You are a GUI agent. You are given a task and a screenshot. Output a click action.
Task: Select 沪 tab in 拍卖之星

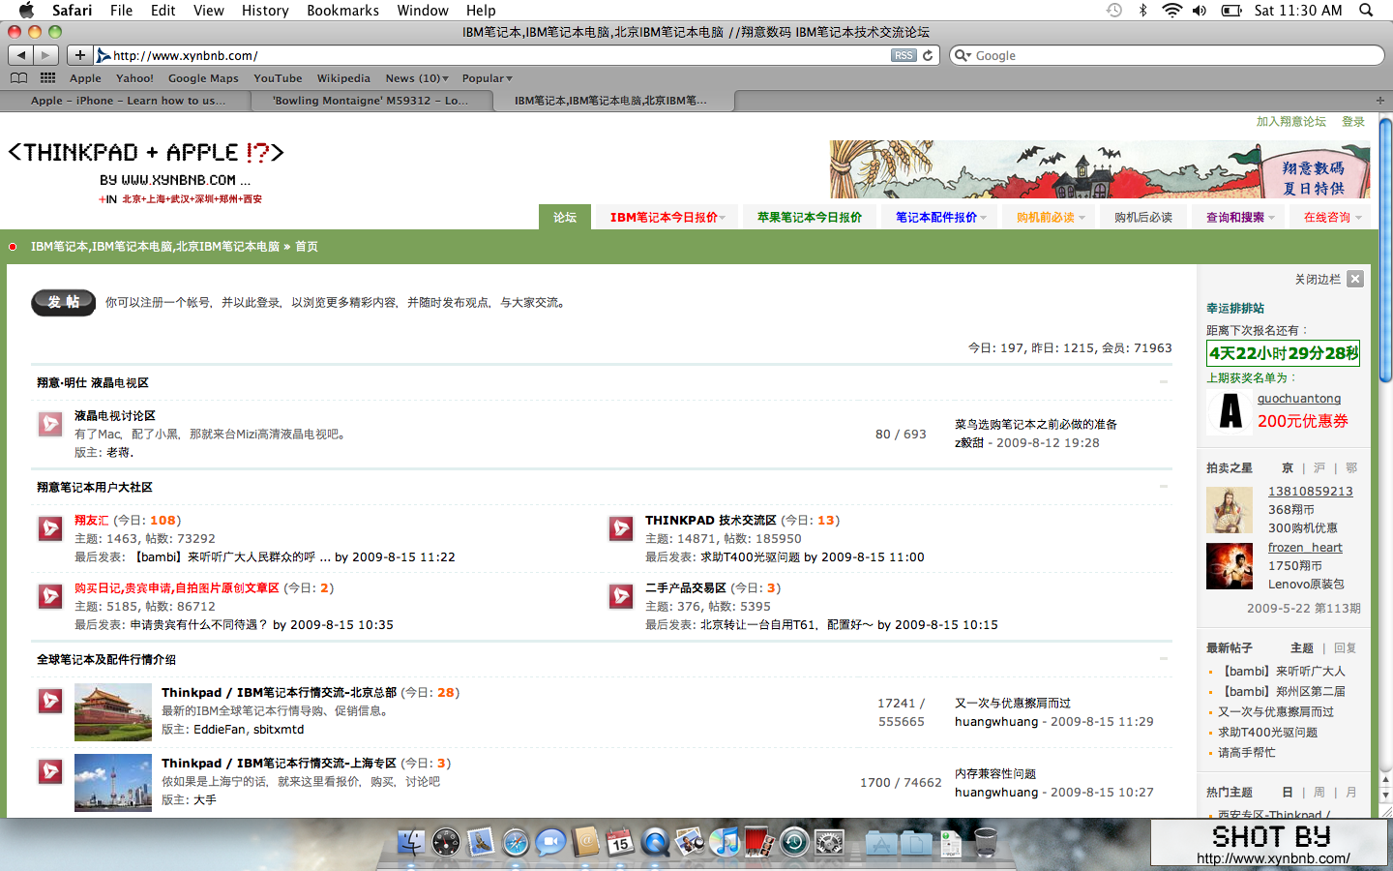(1319, 467)
